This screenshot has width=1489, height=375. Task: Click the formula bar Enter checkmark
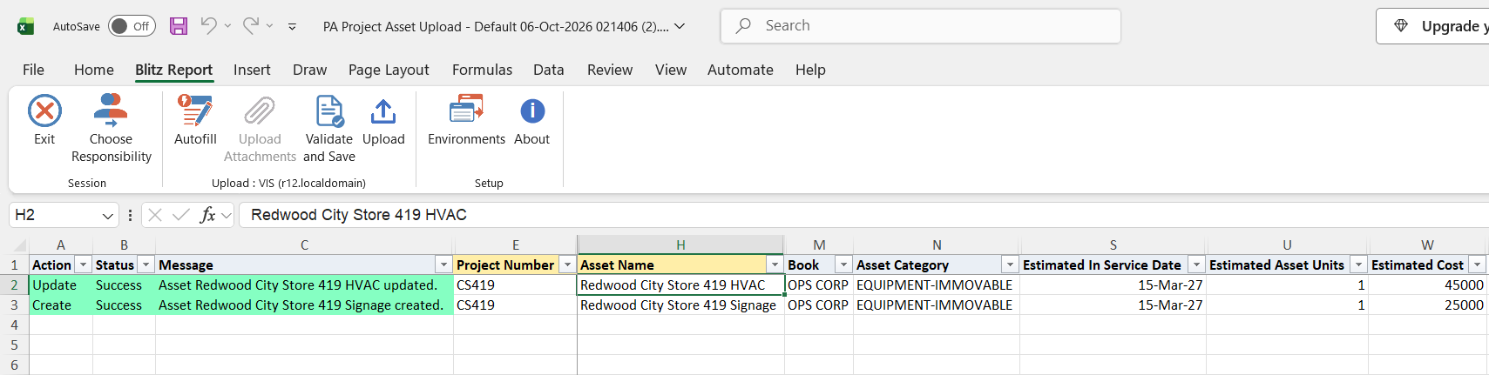[181, 215]
